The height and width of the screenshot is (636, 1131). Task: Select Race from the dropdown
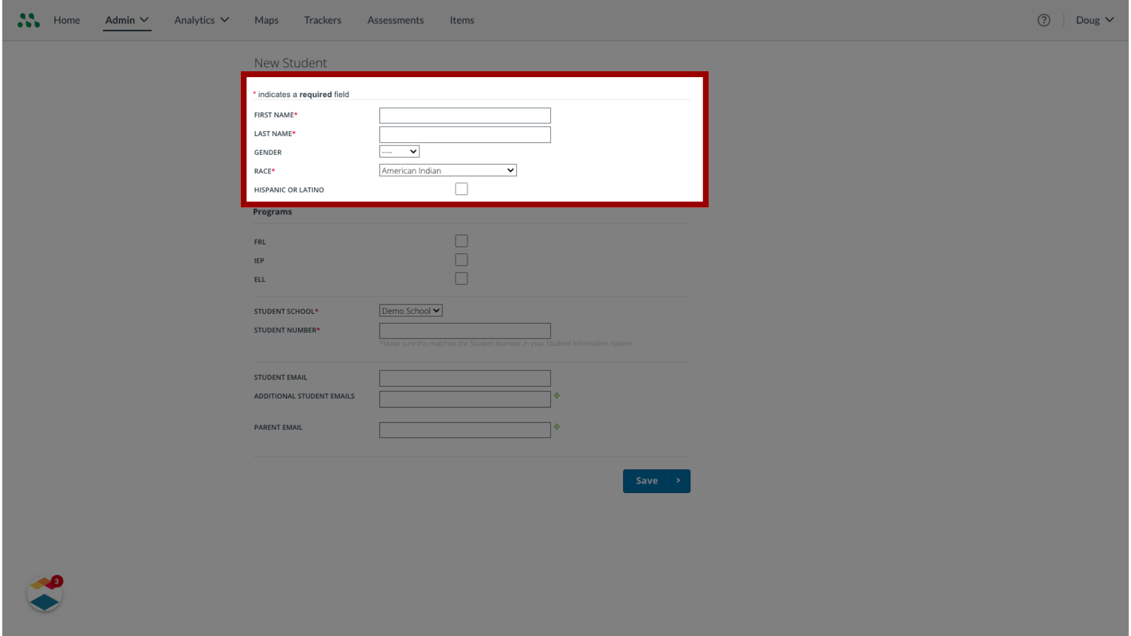coord(448,170)
